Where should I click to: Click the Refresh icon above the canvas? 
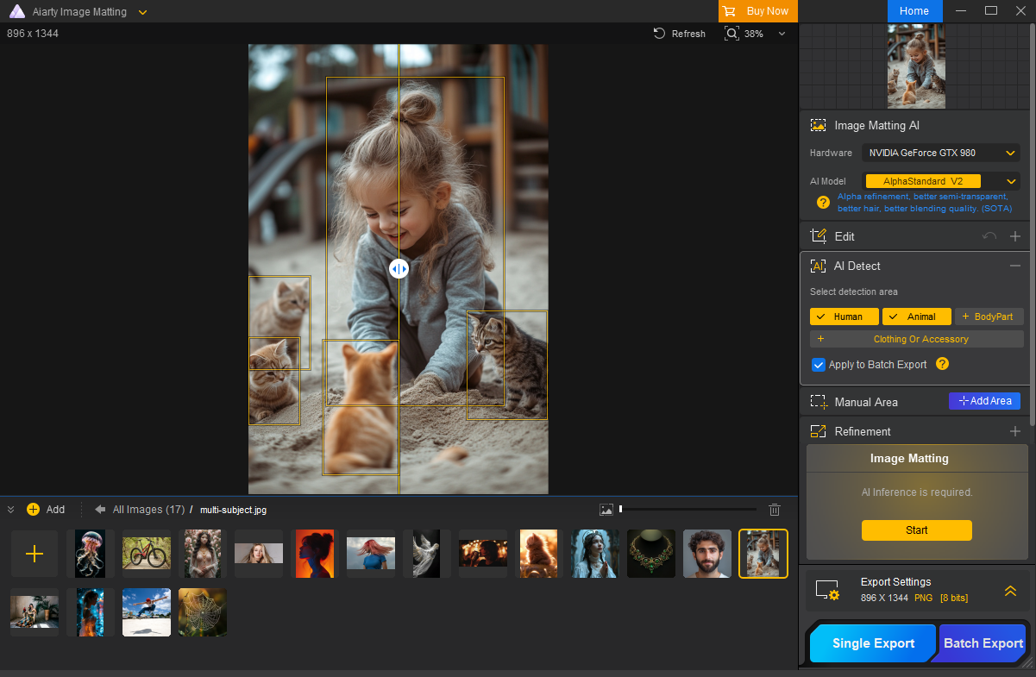click(660, 34)
